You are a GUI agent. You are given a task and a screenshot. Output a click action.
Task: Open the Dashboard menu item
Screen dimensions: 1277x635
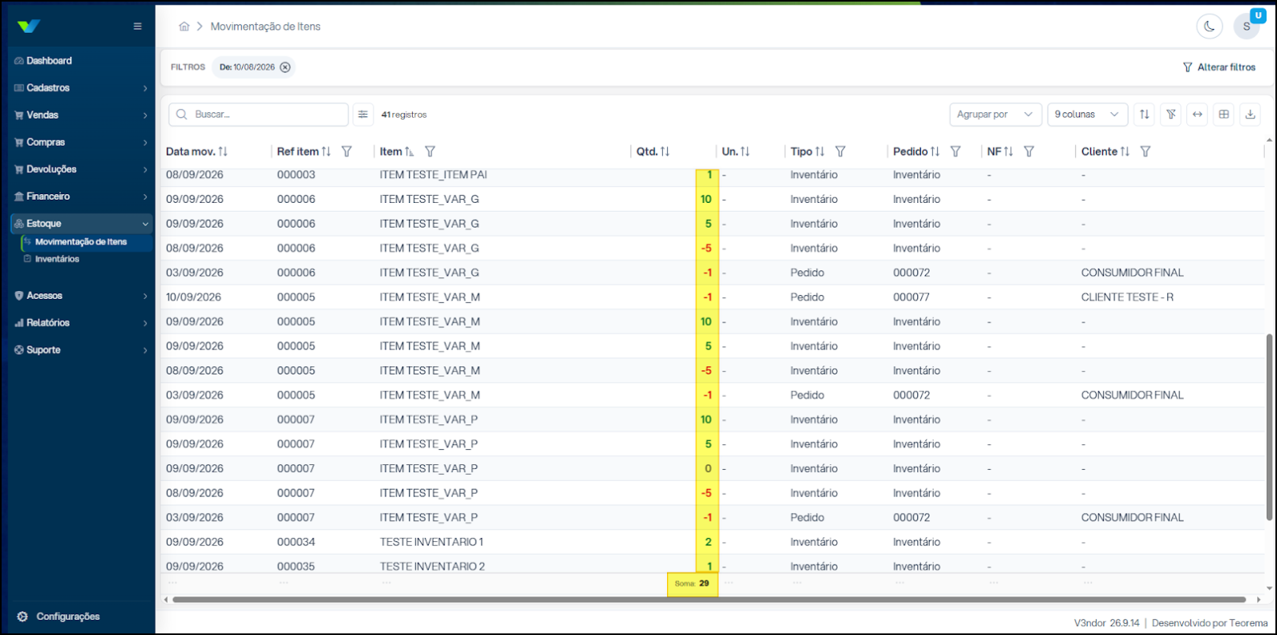81,61
